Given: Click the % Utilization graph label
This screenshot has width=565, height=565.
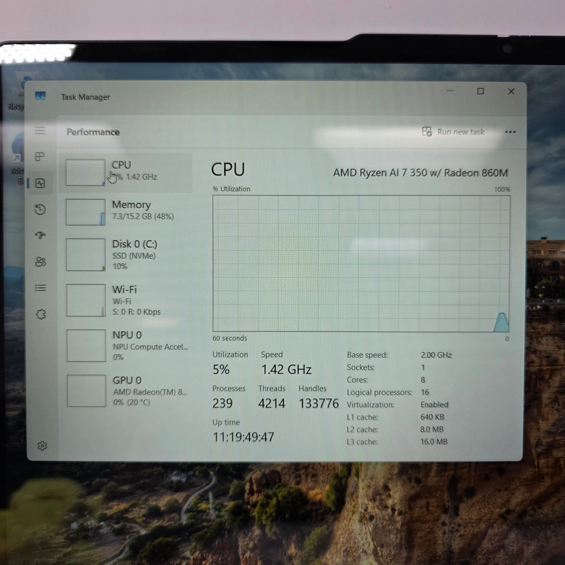Looking at the screenshot, I should point(231,189).
